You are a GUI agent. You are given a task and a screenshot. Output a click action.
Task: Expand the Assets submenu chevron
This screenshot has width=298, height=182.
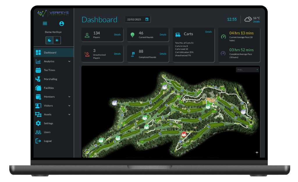(x=69, y=114)
